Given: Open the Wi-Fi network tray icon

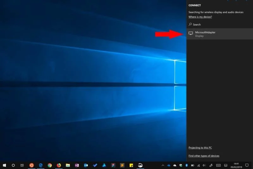Looking at the screenshot, I should pyautogui.click(x=199, y=165).
